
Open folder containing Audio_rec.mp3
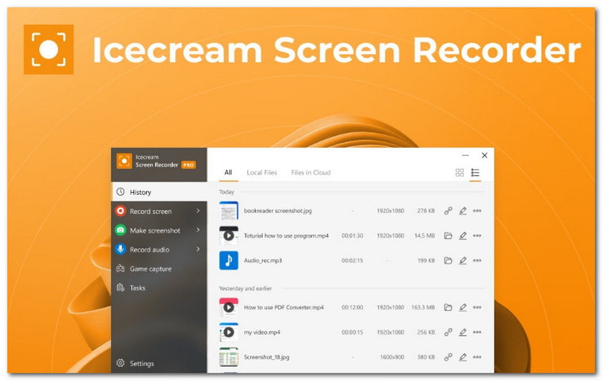coord(448,261)
